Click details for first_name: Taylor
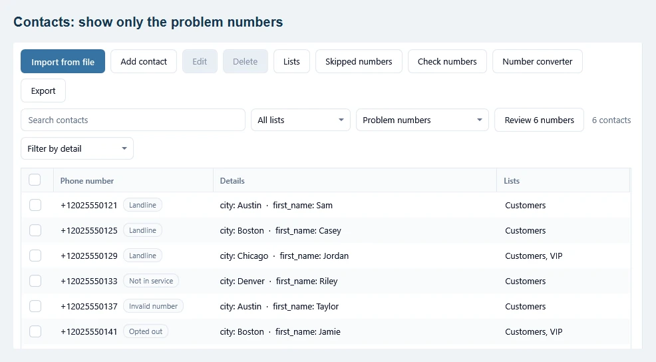This screenshot has width=656, height=362. coord(279,306)
